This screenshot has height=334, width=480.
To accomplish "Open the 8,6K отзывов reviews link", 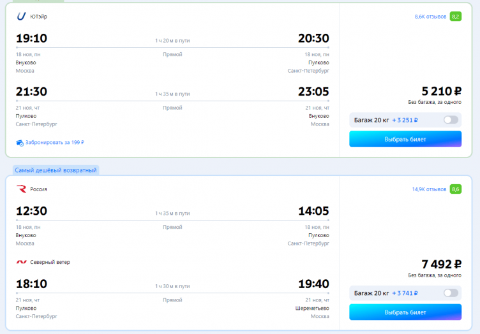I will 430,17.
